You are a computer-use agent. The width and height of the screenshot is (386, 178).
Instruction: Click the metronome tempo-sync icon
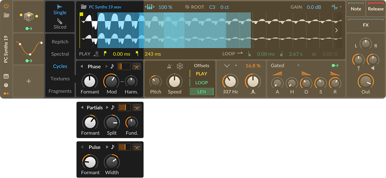point(169,66)
